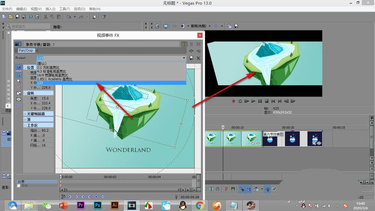Click the Preset name input field
This screenshot has height=211, width=375.
[109, 58]
